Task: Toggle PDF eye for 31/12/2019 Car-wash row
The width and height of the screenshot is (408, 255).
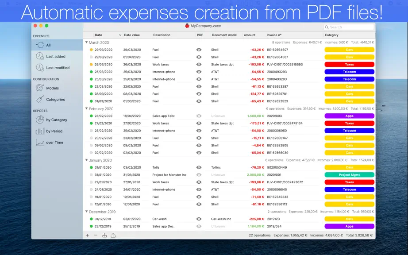Action: coord(199,219)
